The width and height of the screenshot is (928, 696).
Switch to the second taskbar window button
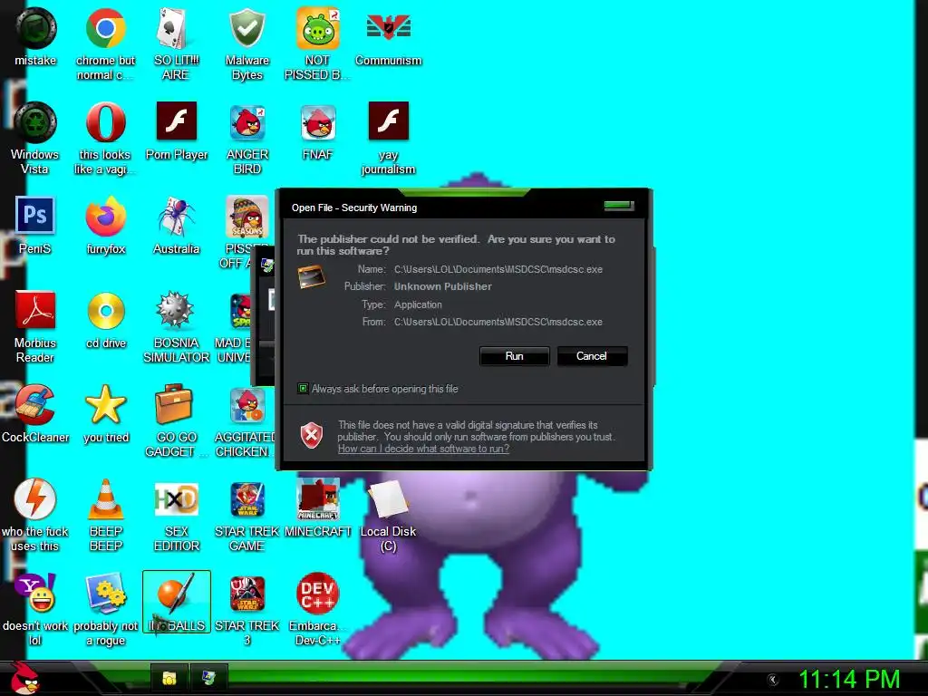(x=209, y=678)
